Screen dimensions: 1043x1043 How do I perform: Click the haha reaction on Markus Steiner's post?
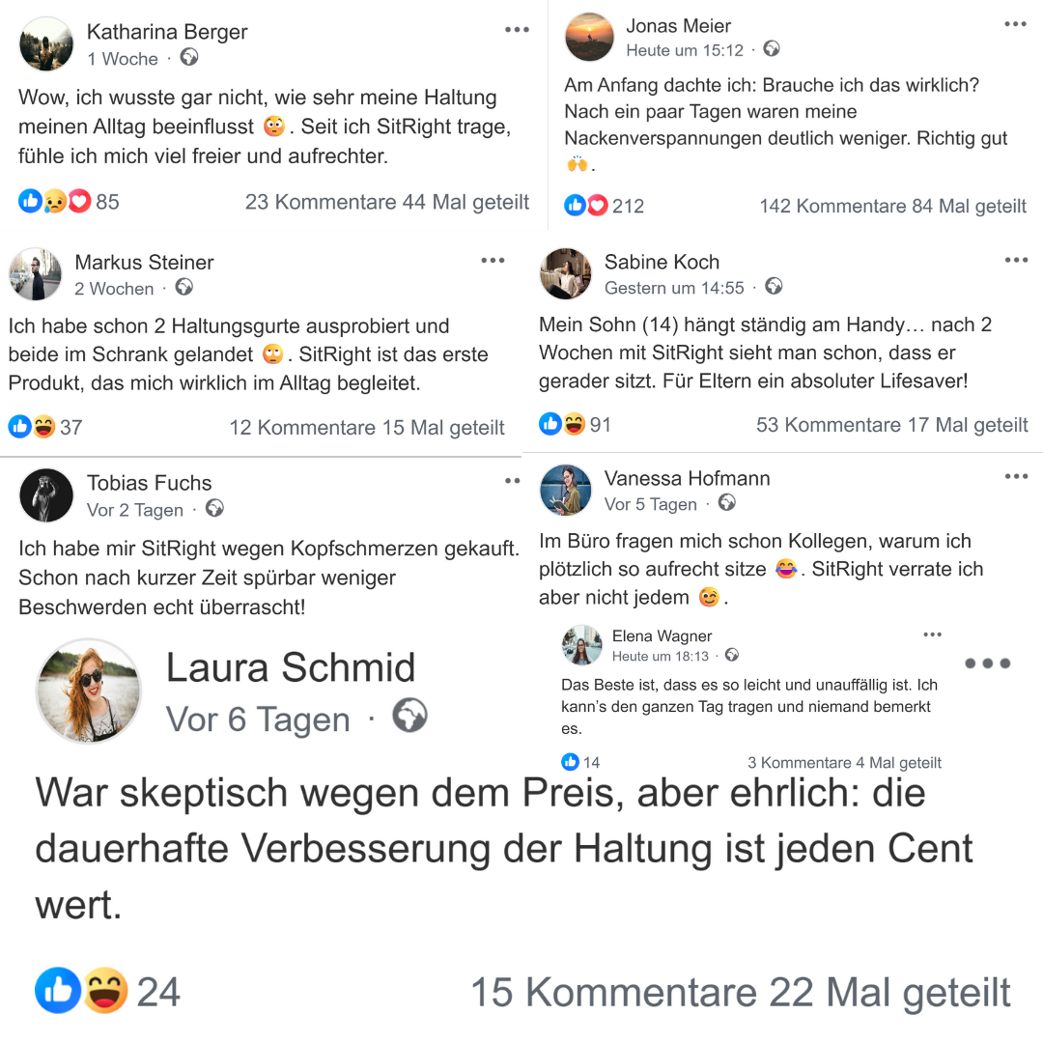(x=43, y=426)
